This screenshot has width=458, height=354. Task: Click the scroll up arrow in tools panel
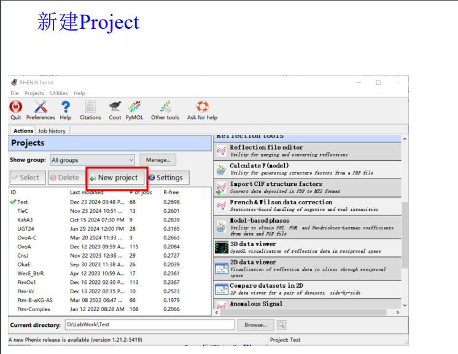[x=405, y=139]
